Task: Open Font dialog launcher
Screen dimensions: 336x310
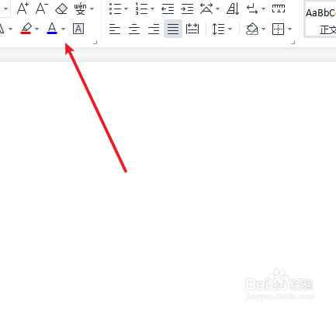Action: coord(95,43)
